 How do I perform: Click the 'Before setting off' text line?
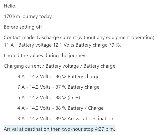(x=23, y=27)
